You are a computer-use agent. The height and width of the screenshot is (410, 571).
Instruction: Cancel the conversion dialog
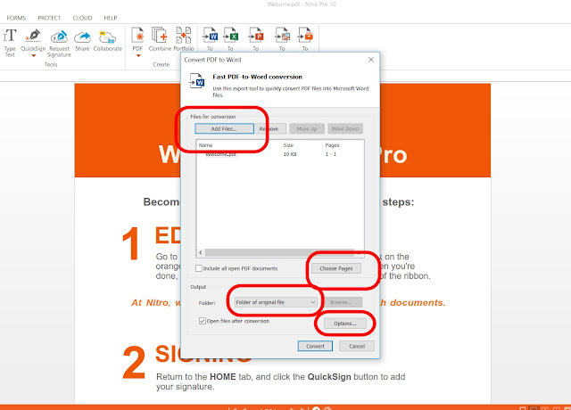(357, 347)
